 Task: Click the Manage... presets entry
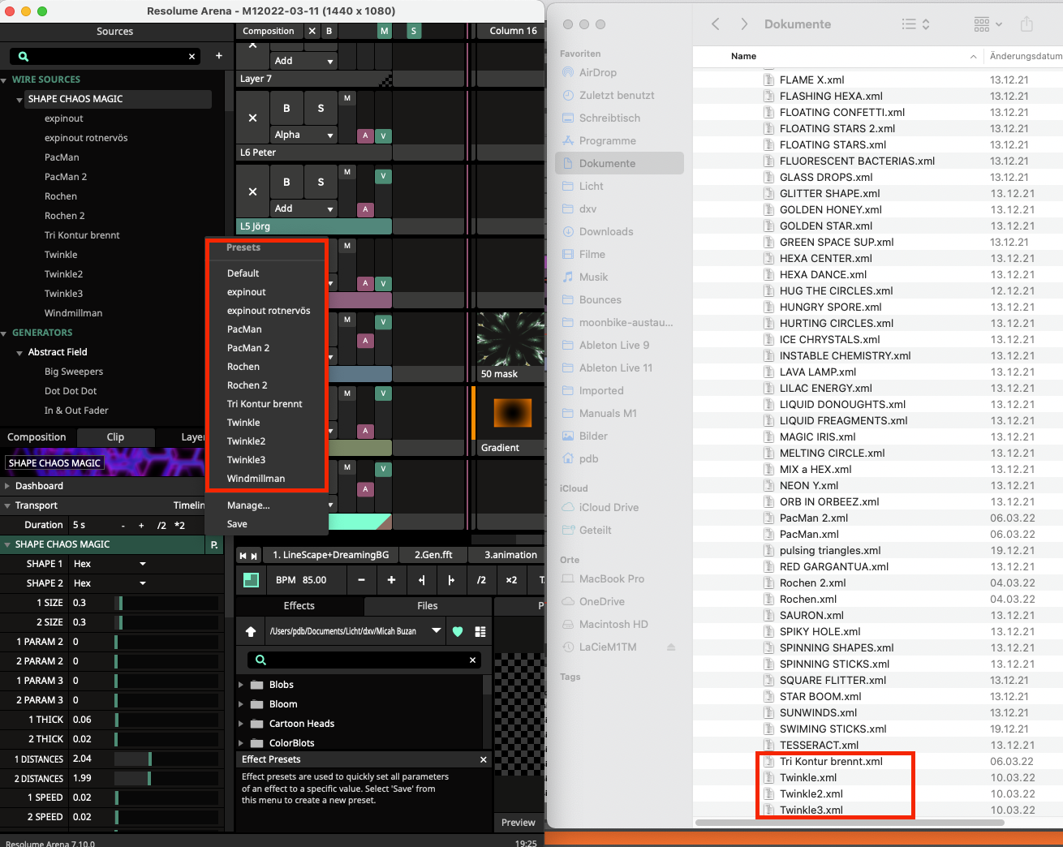[x=248, y=505]
